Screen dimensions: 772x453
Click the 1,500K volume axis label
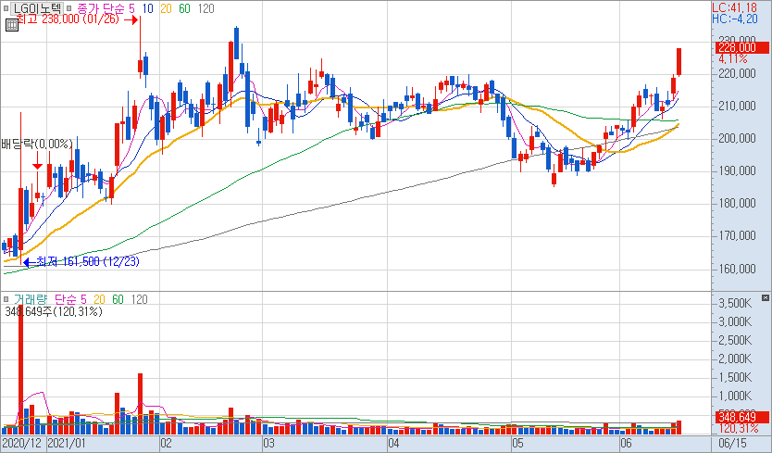pos(735,378)
